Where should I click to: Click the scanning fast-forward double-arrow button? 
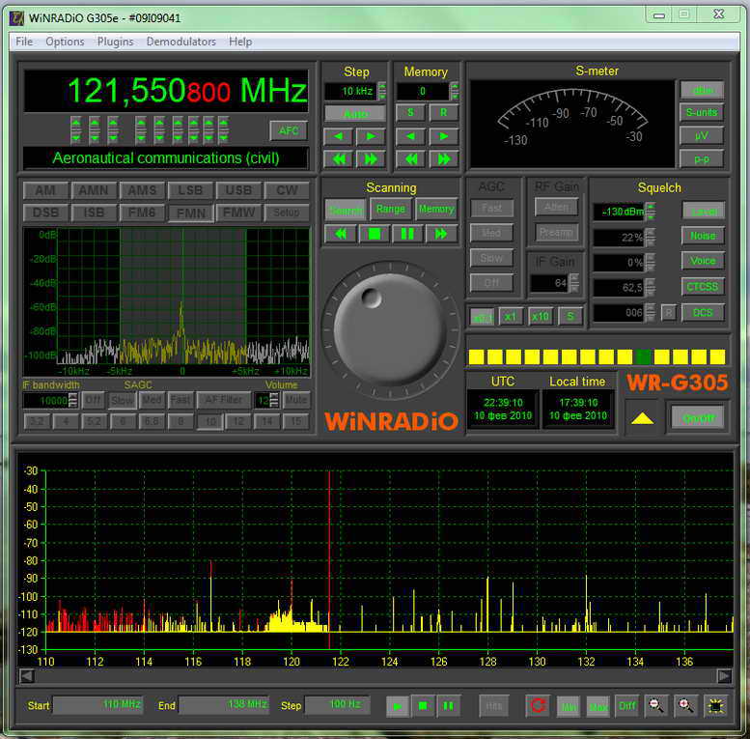[441, 234]
